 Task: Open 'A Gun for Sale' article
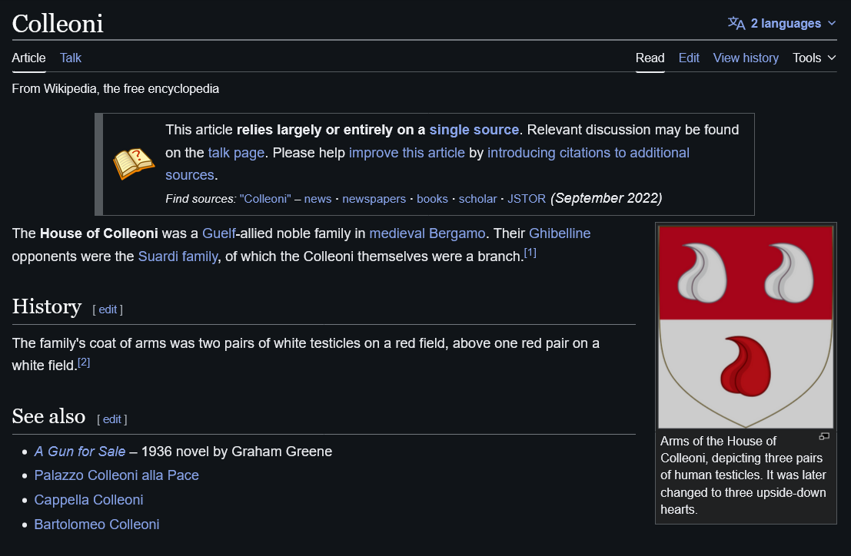coord(80,452)
